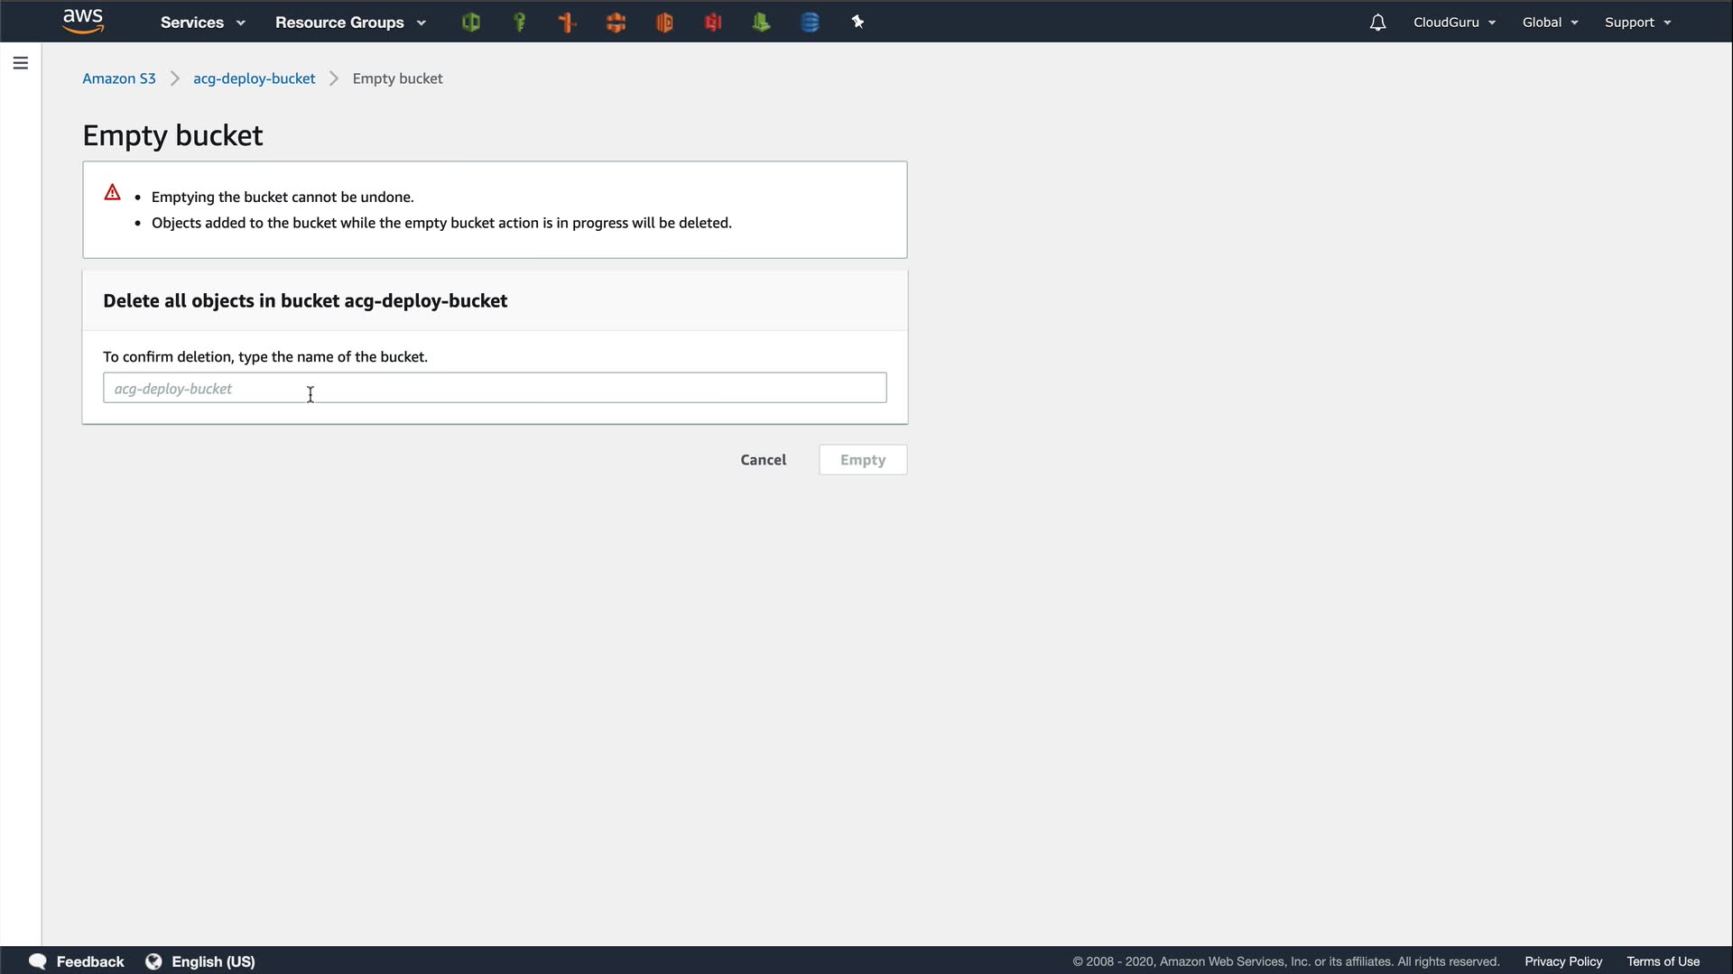
Task: Expand the Services dropdown
Action: (x=202, y=23)
